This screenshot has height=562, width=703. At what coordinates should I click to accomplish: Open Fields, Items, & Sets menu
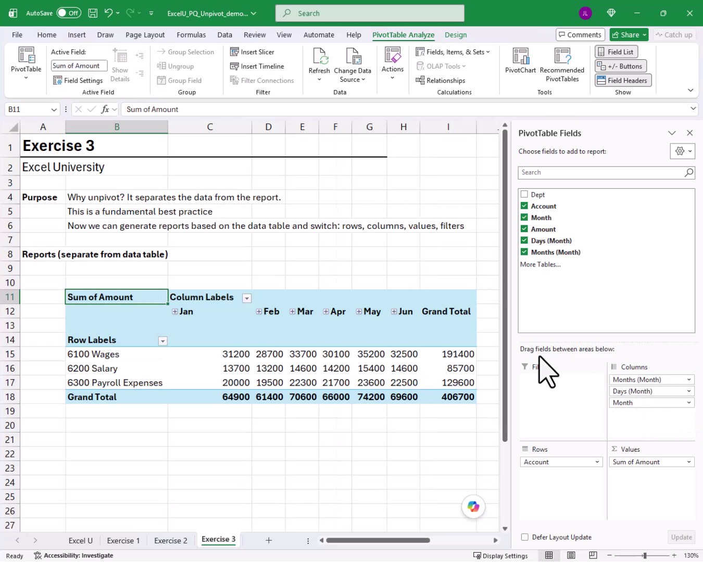(453, 52)
